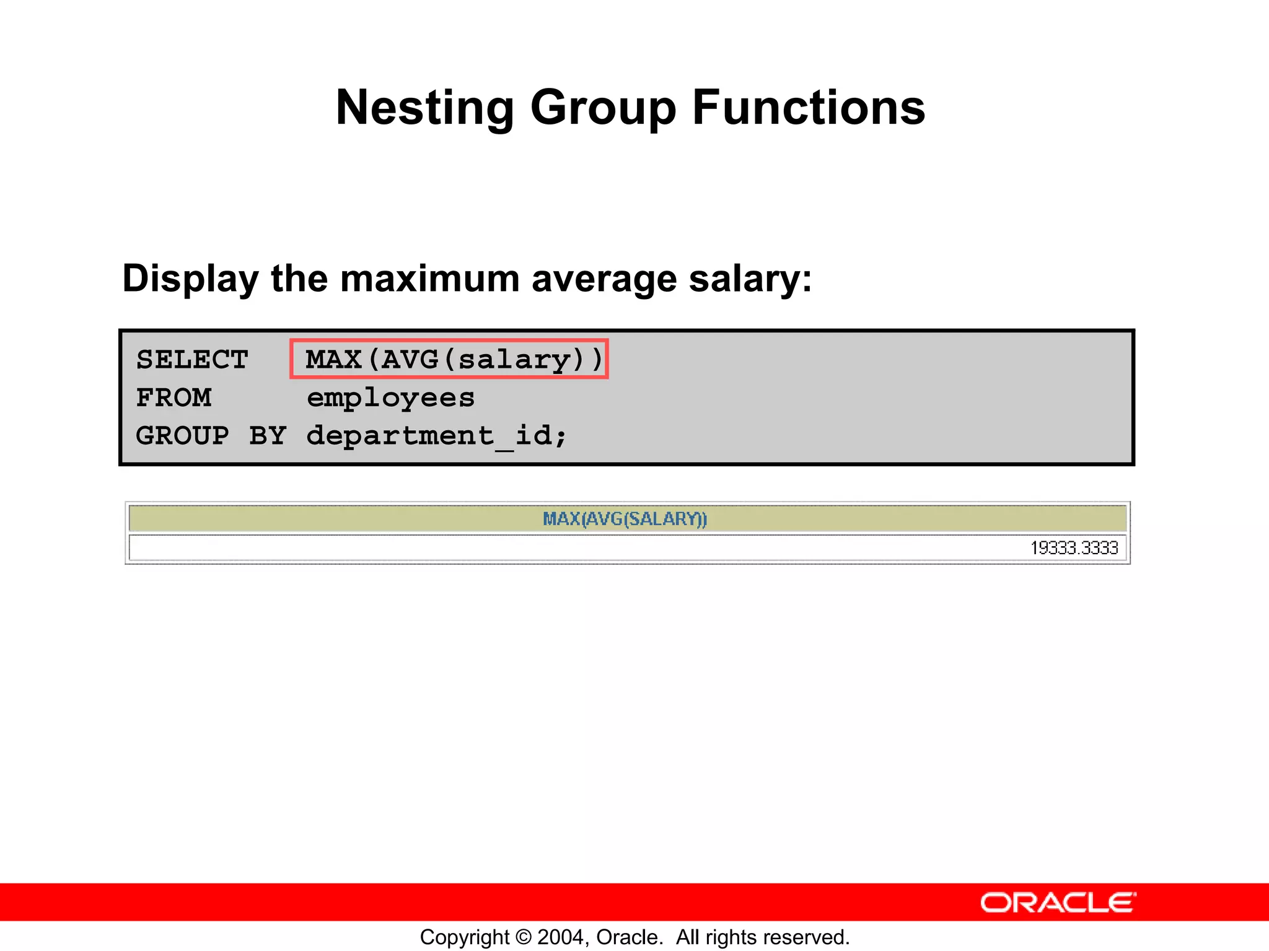Viewport: 1269px width, 951px height.
Task: Click the 'Display the maximum average salary' heading
Action: (467, 279)
